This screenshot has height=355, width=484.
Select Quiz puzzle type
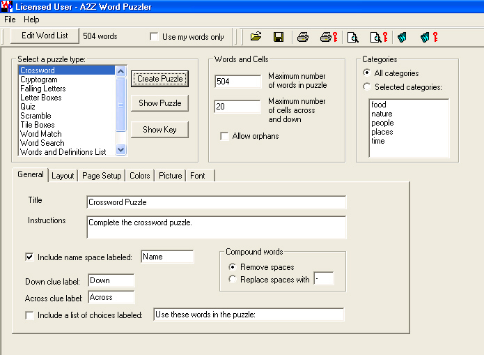pyautogui.click(x=67, y=107)
